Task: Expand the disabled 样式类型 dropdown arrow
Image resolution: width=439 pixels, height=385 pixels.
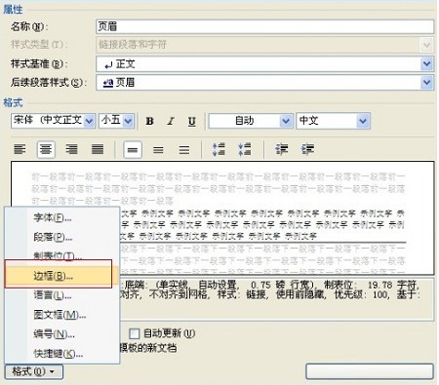Action: click(427, 45)
